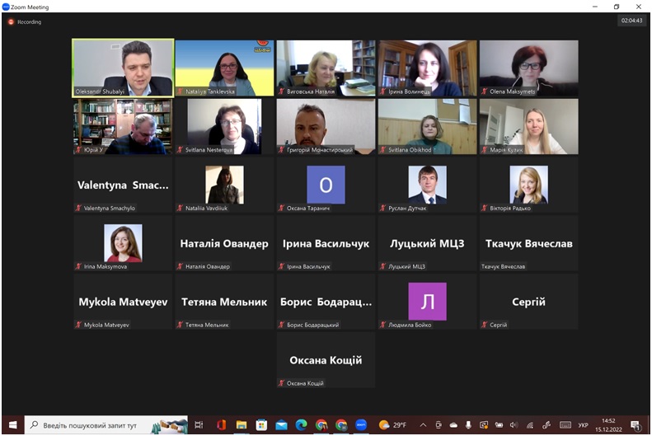Screen dimensions: 652x436
Task: Open the Windows Start menu
Action: pos(12,425)
